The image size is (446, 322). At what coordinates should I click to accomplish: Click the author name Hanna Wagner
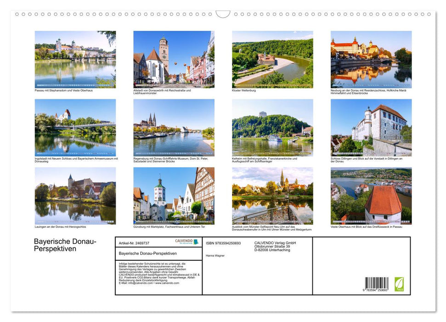point(215,256)
